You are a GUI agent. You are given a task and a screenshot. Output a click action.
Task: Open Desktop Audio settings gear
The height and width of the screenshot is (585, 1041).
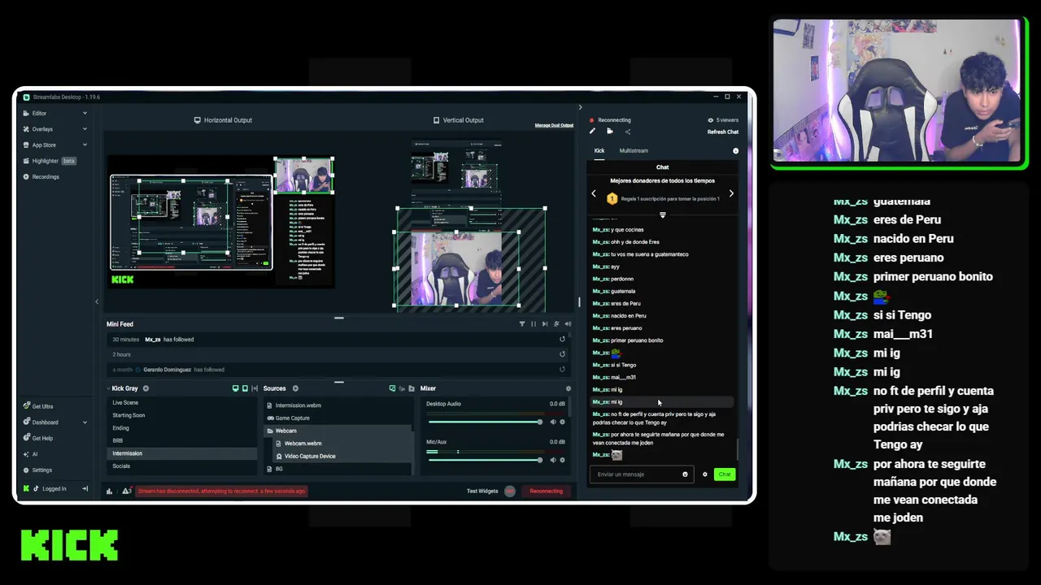pos(562,422)
